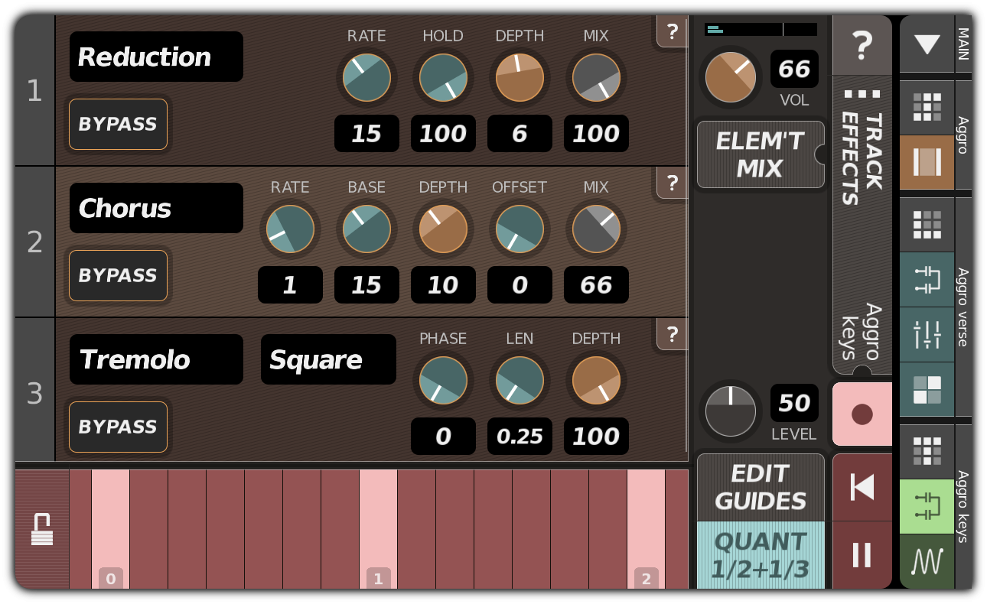The width and height of the screenshot is (987, 604).
Task: Open the QUANT 1/2+1/3 setting
Action: pyautogui.click(x=760, y=552)
